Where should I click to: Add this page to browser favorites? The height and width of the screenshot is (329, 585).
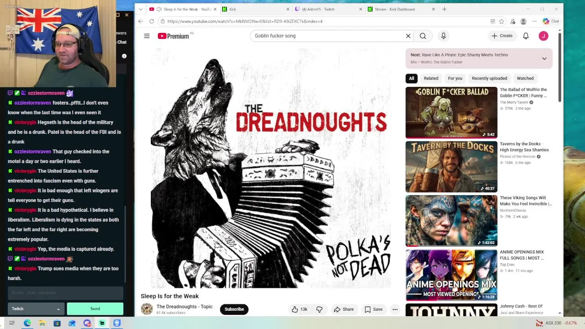pyautogui.click(x=501, y=21)
